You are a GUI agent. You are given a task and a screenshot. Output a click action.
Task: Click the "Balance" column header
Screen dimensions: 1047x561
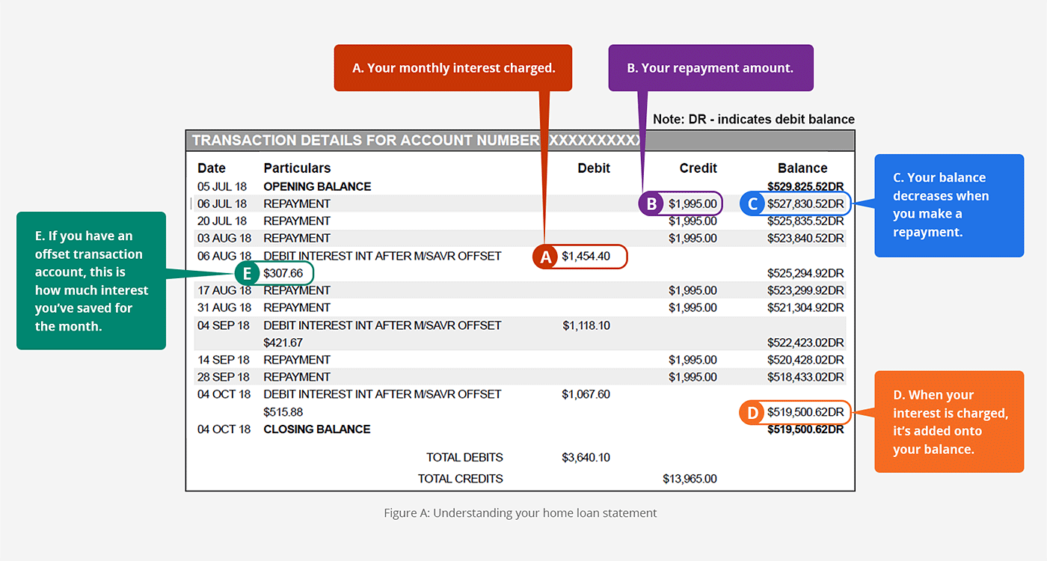(802, 168)
